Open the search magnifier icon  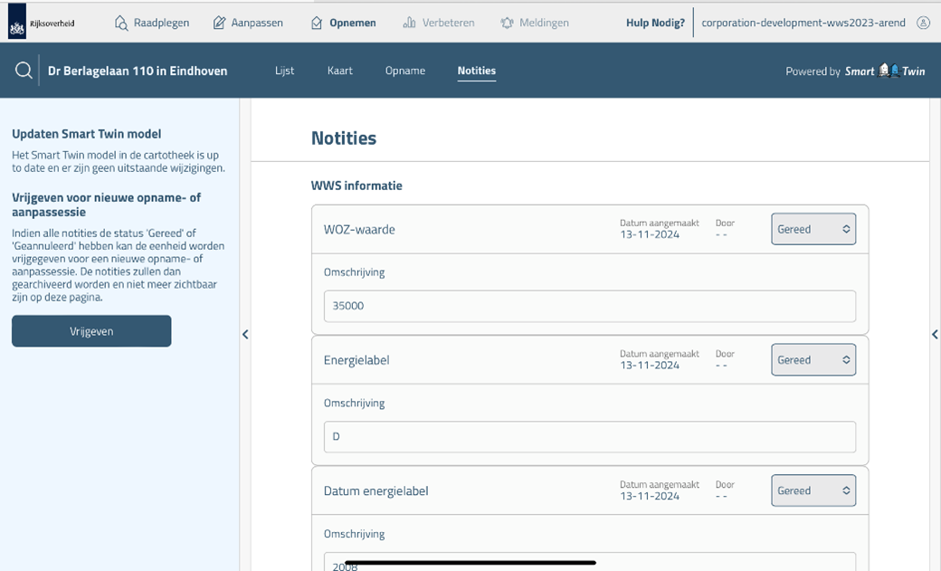pyautogui.click(x=24, y=71)
